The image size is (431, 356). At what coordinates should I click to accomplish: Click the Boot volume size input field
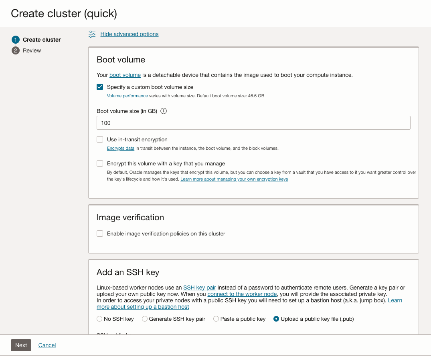coord(253,123)
